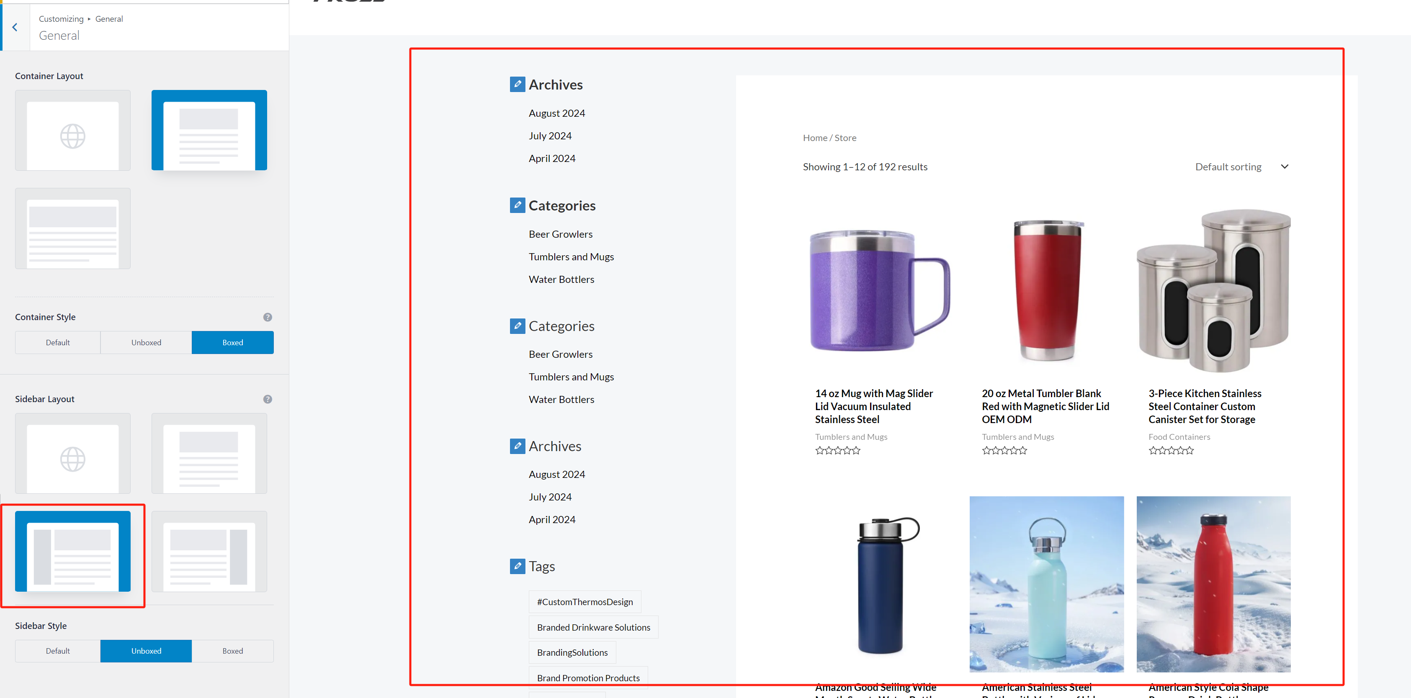Open the August 2024 archive link
The image size is (1411, 698).
coord(556,113)
